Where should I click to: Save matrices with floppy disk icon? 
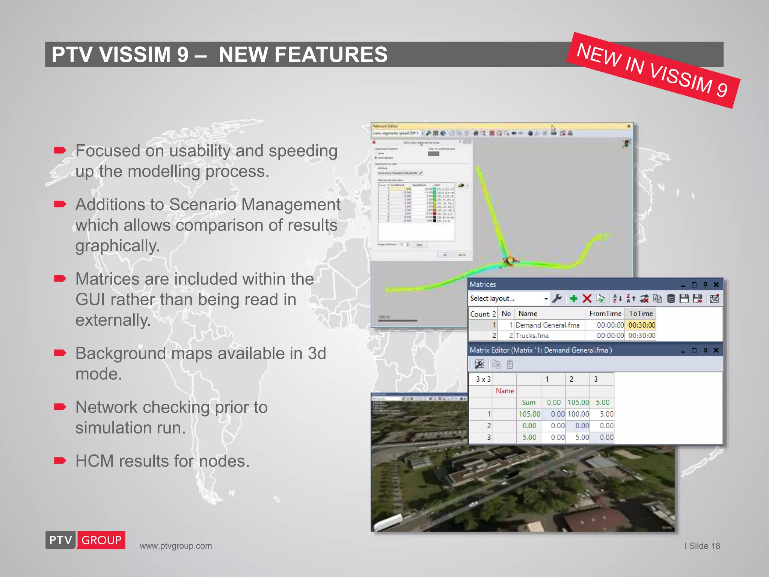(684, 299)
